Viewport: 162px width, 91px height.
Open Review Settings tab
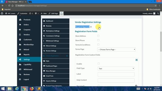coord(56,51)
